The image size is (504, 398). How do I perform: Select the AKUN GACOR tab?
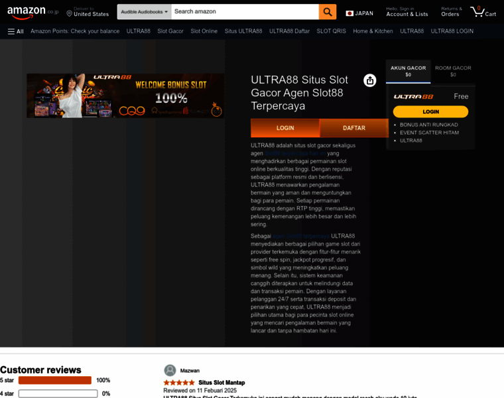click(x=409, y=72)
